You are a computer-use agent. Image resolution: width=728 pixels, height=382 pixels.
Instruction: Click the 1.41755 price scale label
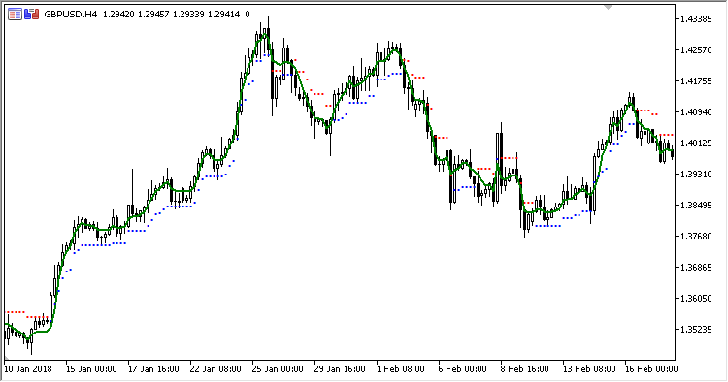tap(696, 81)
